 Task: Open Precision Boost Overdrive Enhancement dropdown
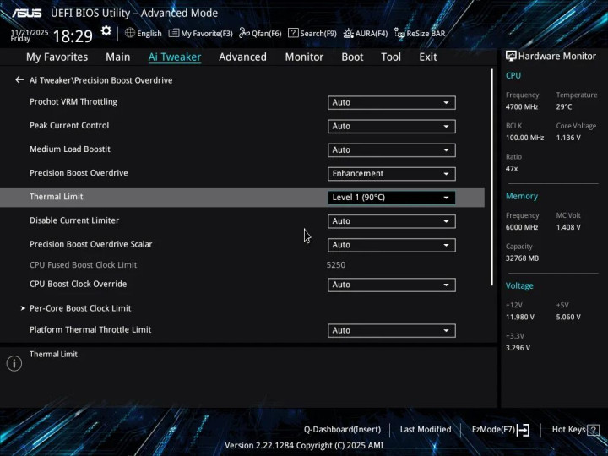pos(391,174)
